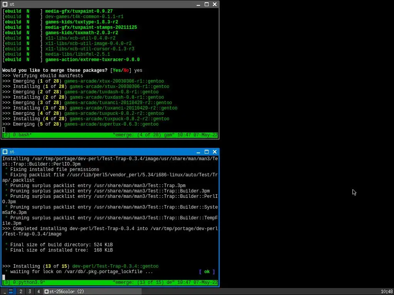Switch to workspace 4
This screenshot has height=295, width=394.
point(38,292)
